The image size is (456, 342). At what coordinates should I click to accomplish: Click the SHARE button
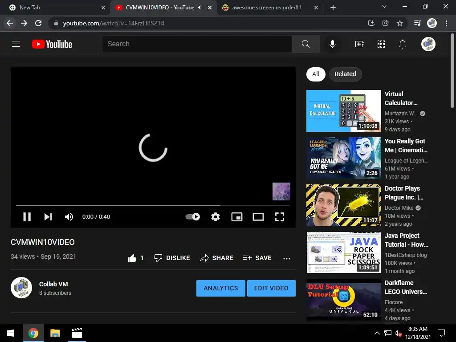(x=217, y=258)
